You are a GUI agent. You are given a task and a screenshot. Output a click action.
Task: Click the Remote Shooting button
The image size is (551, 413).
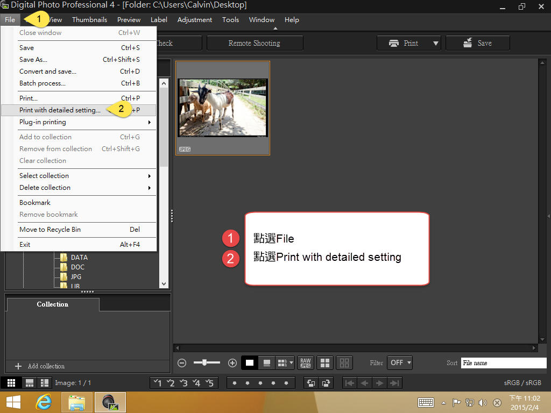[255, 43]
